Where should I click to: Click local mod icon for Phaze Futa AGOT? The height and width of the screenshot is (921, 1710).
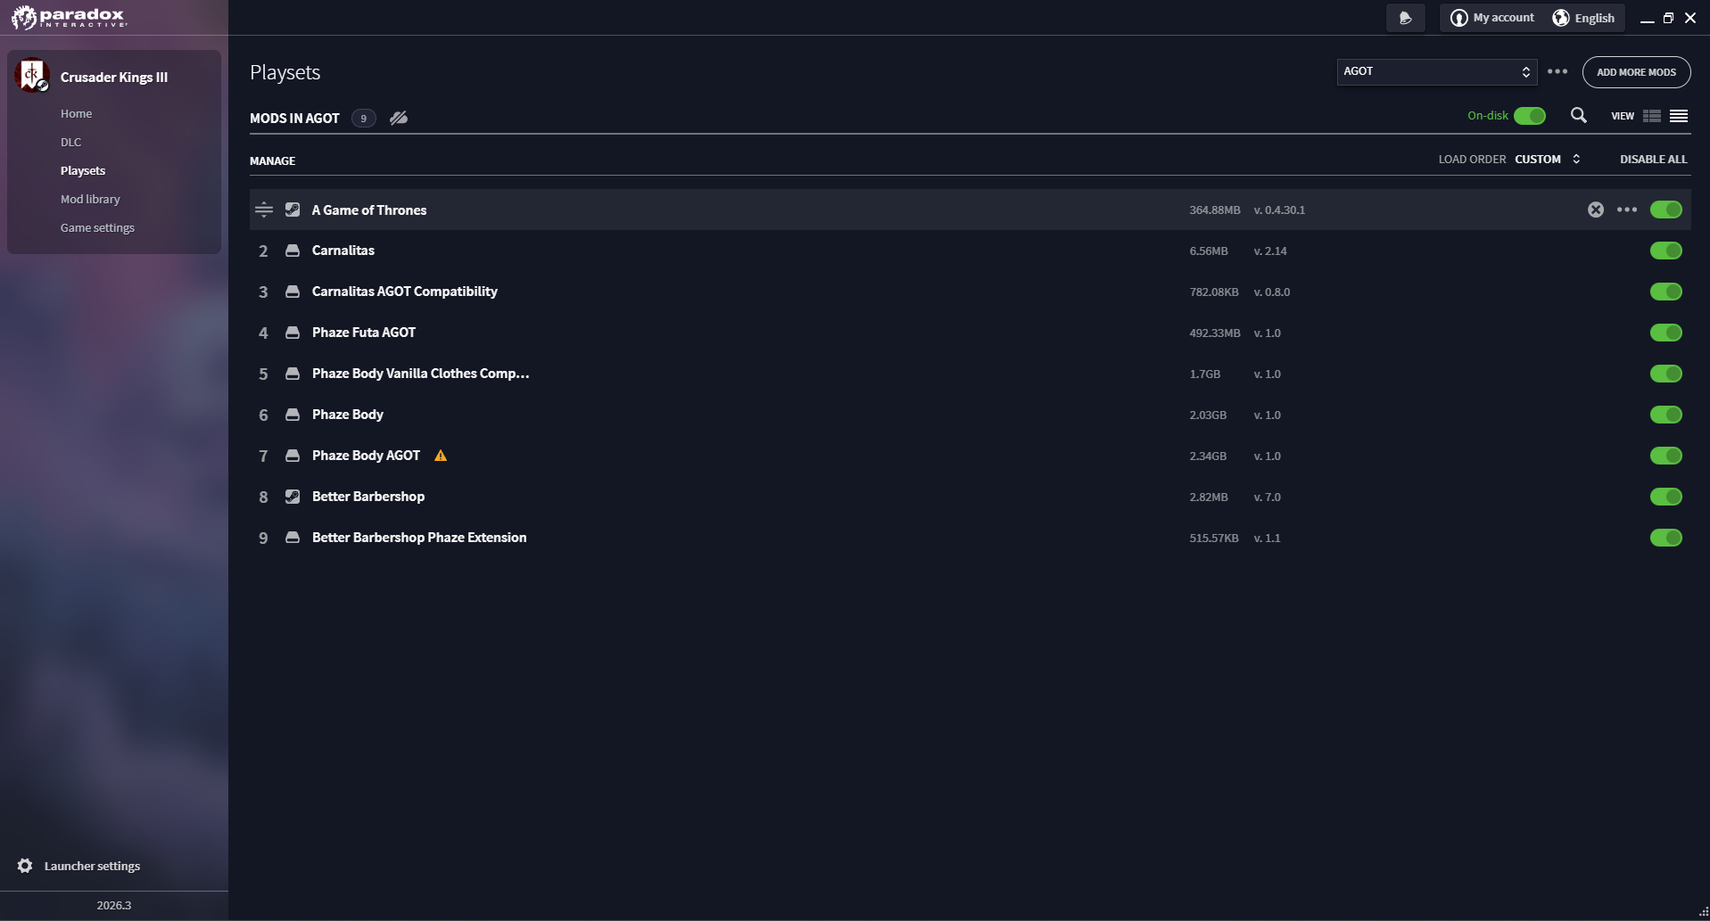coord(293,333)
